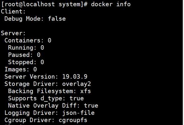The height and width of the screenshot is (125, 184).
Task: Click the 'Containers: 0' line
Action: click(x=28, y=40)
